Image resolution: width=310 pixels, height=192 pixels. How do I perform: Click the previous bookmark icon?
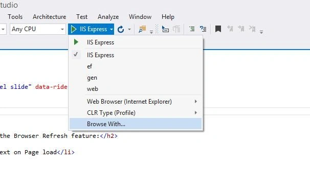[230, 29]
